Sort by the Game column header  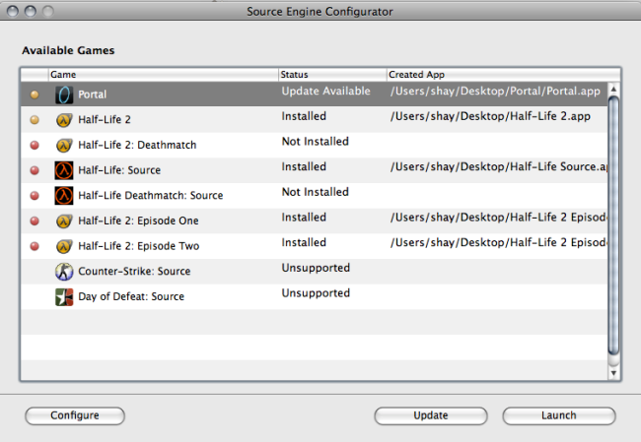tap(163, 74)
